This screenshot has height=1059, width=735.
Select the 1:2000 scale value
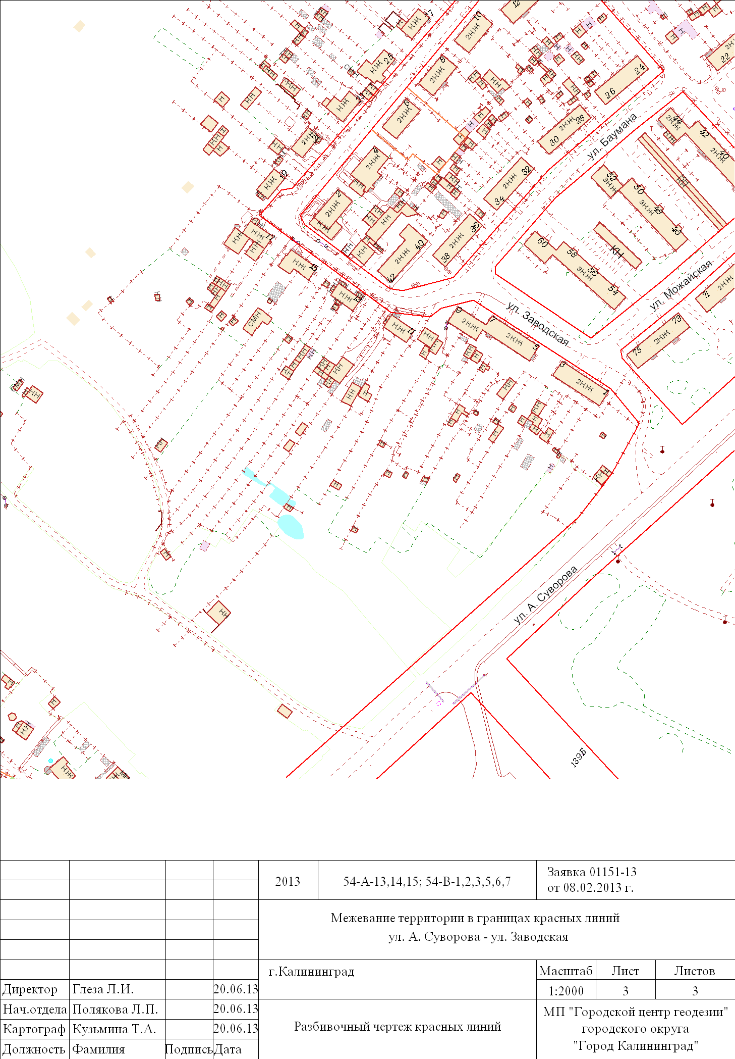(566, 990)
